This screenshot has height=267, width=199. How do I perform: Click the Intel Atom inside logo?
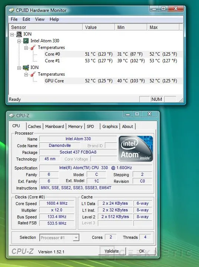tap(136, 149)
